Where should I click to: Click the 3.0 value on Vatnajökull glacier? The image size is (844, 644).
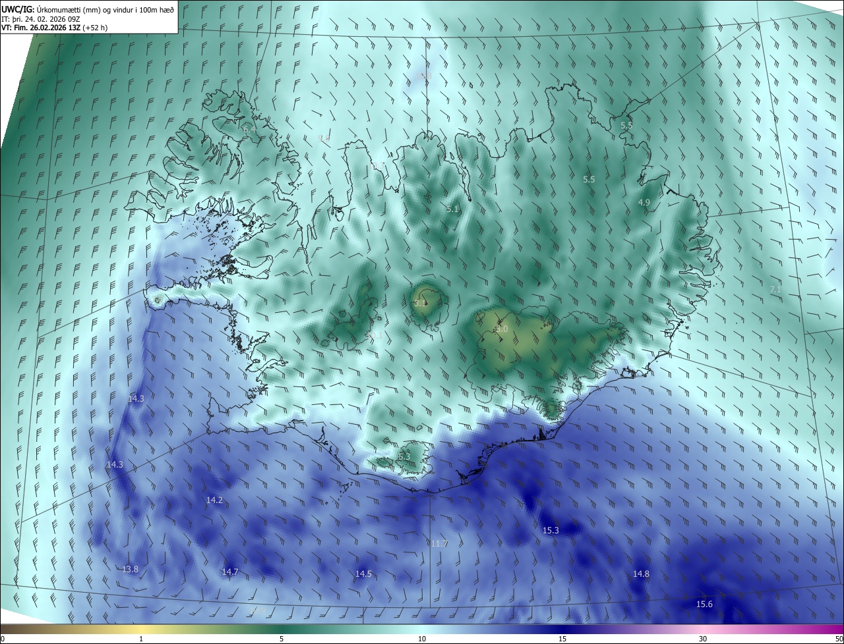502,329
